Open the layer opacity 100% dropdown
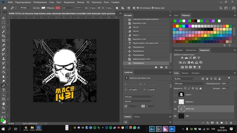The height and width of the screenshot is (133, 237). (228, 83)
